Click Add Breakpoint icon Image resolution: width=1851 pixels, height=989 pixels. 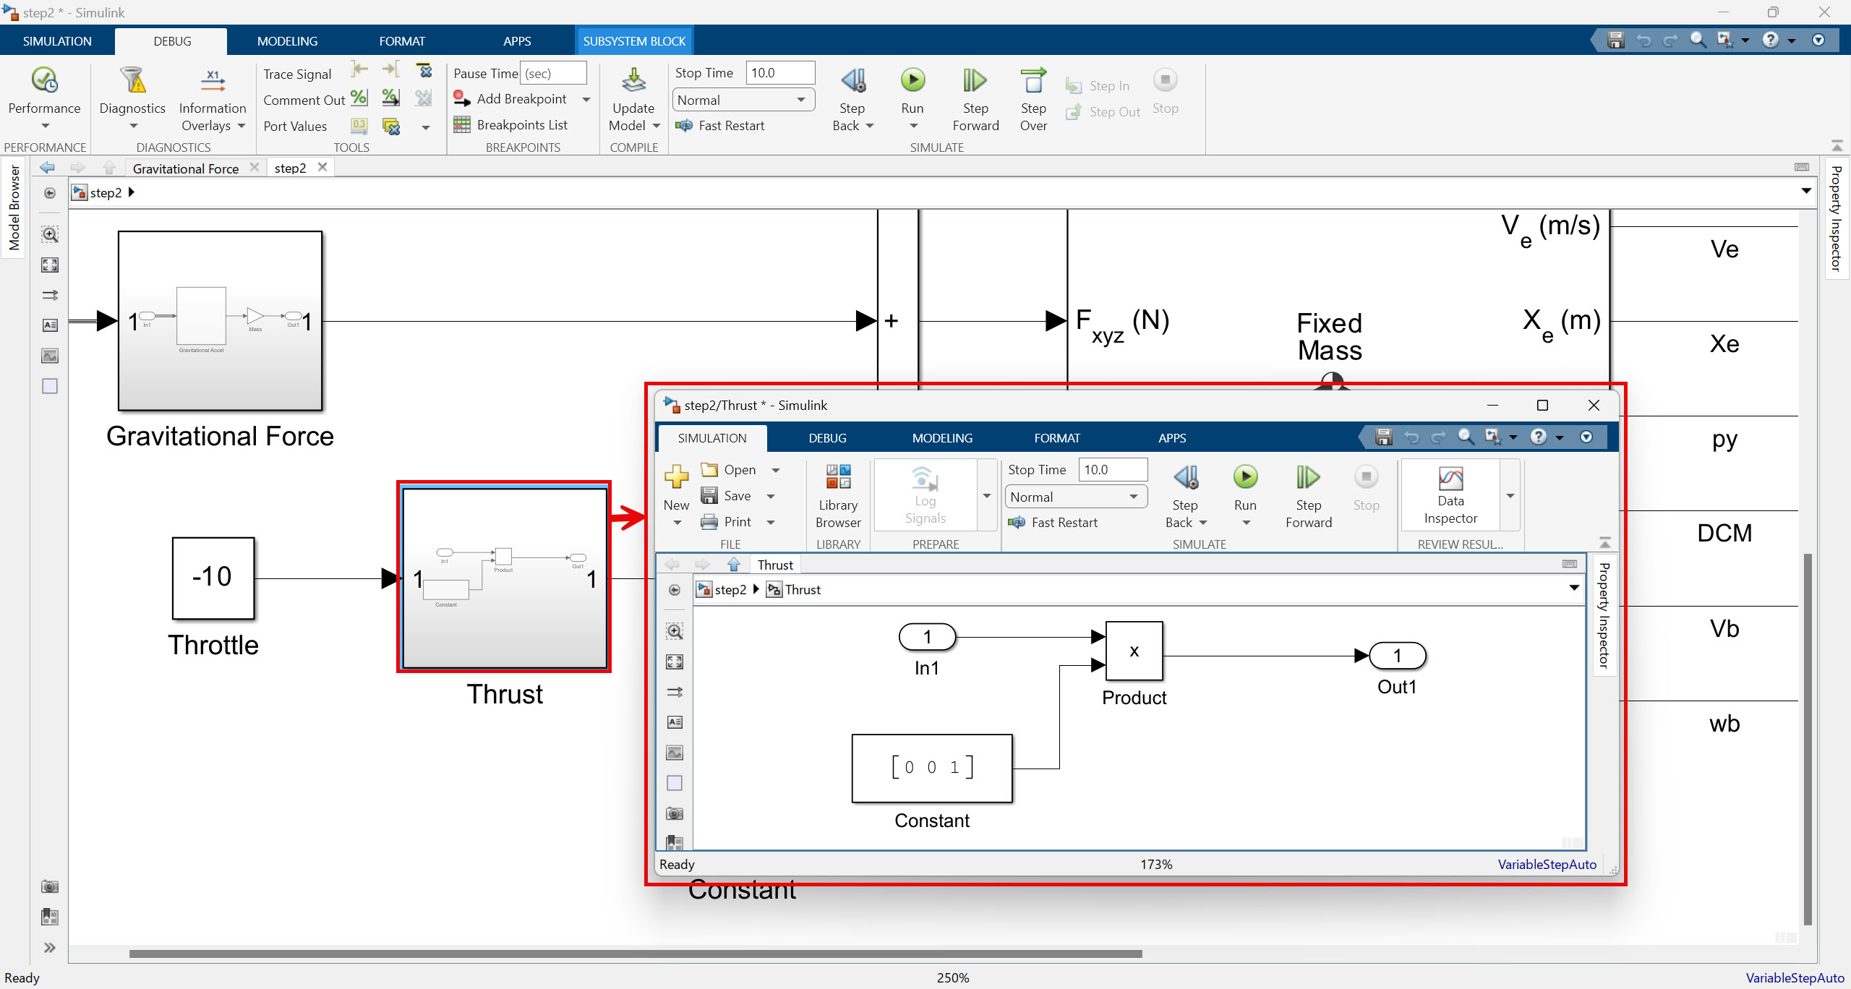(x=462, y=99)
